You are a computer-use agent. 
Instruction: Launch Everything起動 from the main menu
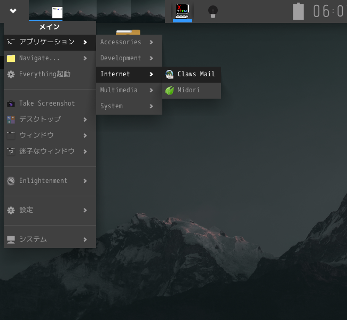pos(50,74)
